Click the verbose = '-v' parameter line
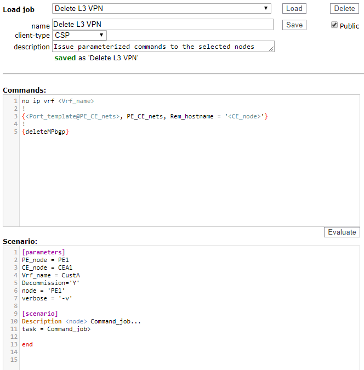Image resolution: width=364 pixels, height=370 pixels. [x=47, y=298]
